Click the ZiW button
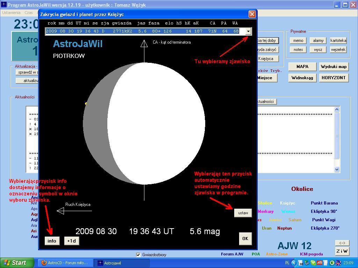 (342, 251)
